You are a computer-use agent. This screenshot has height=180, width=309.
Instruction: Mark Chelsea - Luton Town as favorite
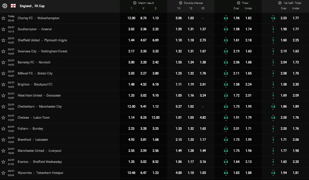4,118
